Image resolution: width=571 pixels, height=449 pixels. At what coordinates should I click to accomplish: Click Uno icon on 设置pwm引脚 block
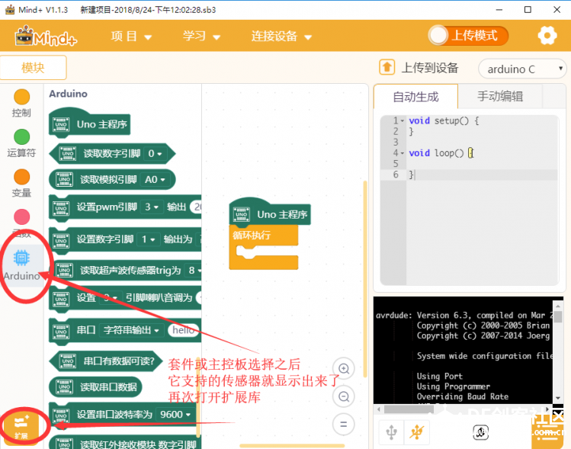tap(61, 209)
